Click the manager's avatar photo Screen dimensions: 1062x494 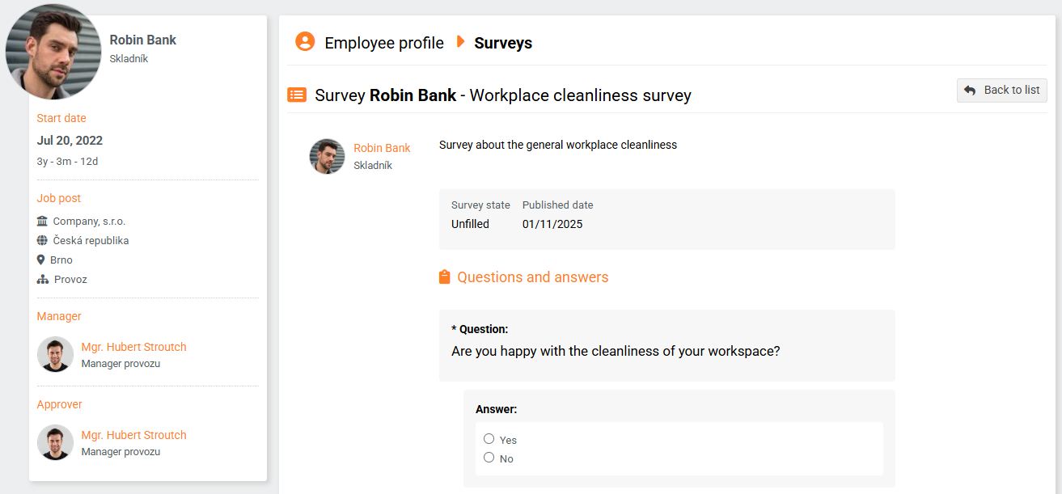click(x=55, y=354)
